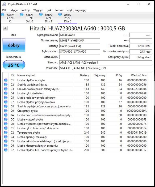Click the Interfejs field UASP (Serial ATA)
155x187 pixels.
pos(79,46)
